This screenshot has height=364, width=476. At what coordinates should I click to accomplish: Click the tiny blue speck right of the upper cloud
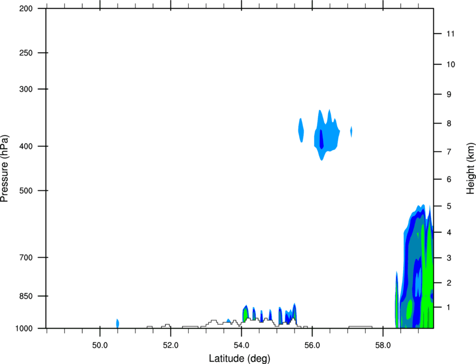[x=351, y=132]
